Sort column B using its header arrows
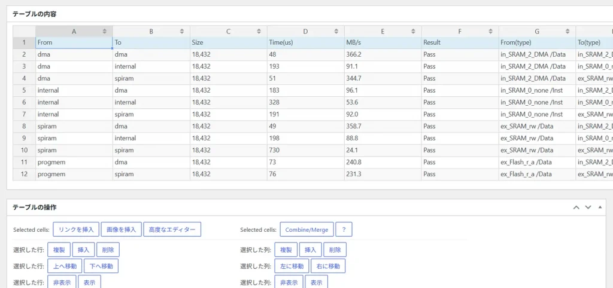Viewport: 613px width, 288px height. coord(182,31)
